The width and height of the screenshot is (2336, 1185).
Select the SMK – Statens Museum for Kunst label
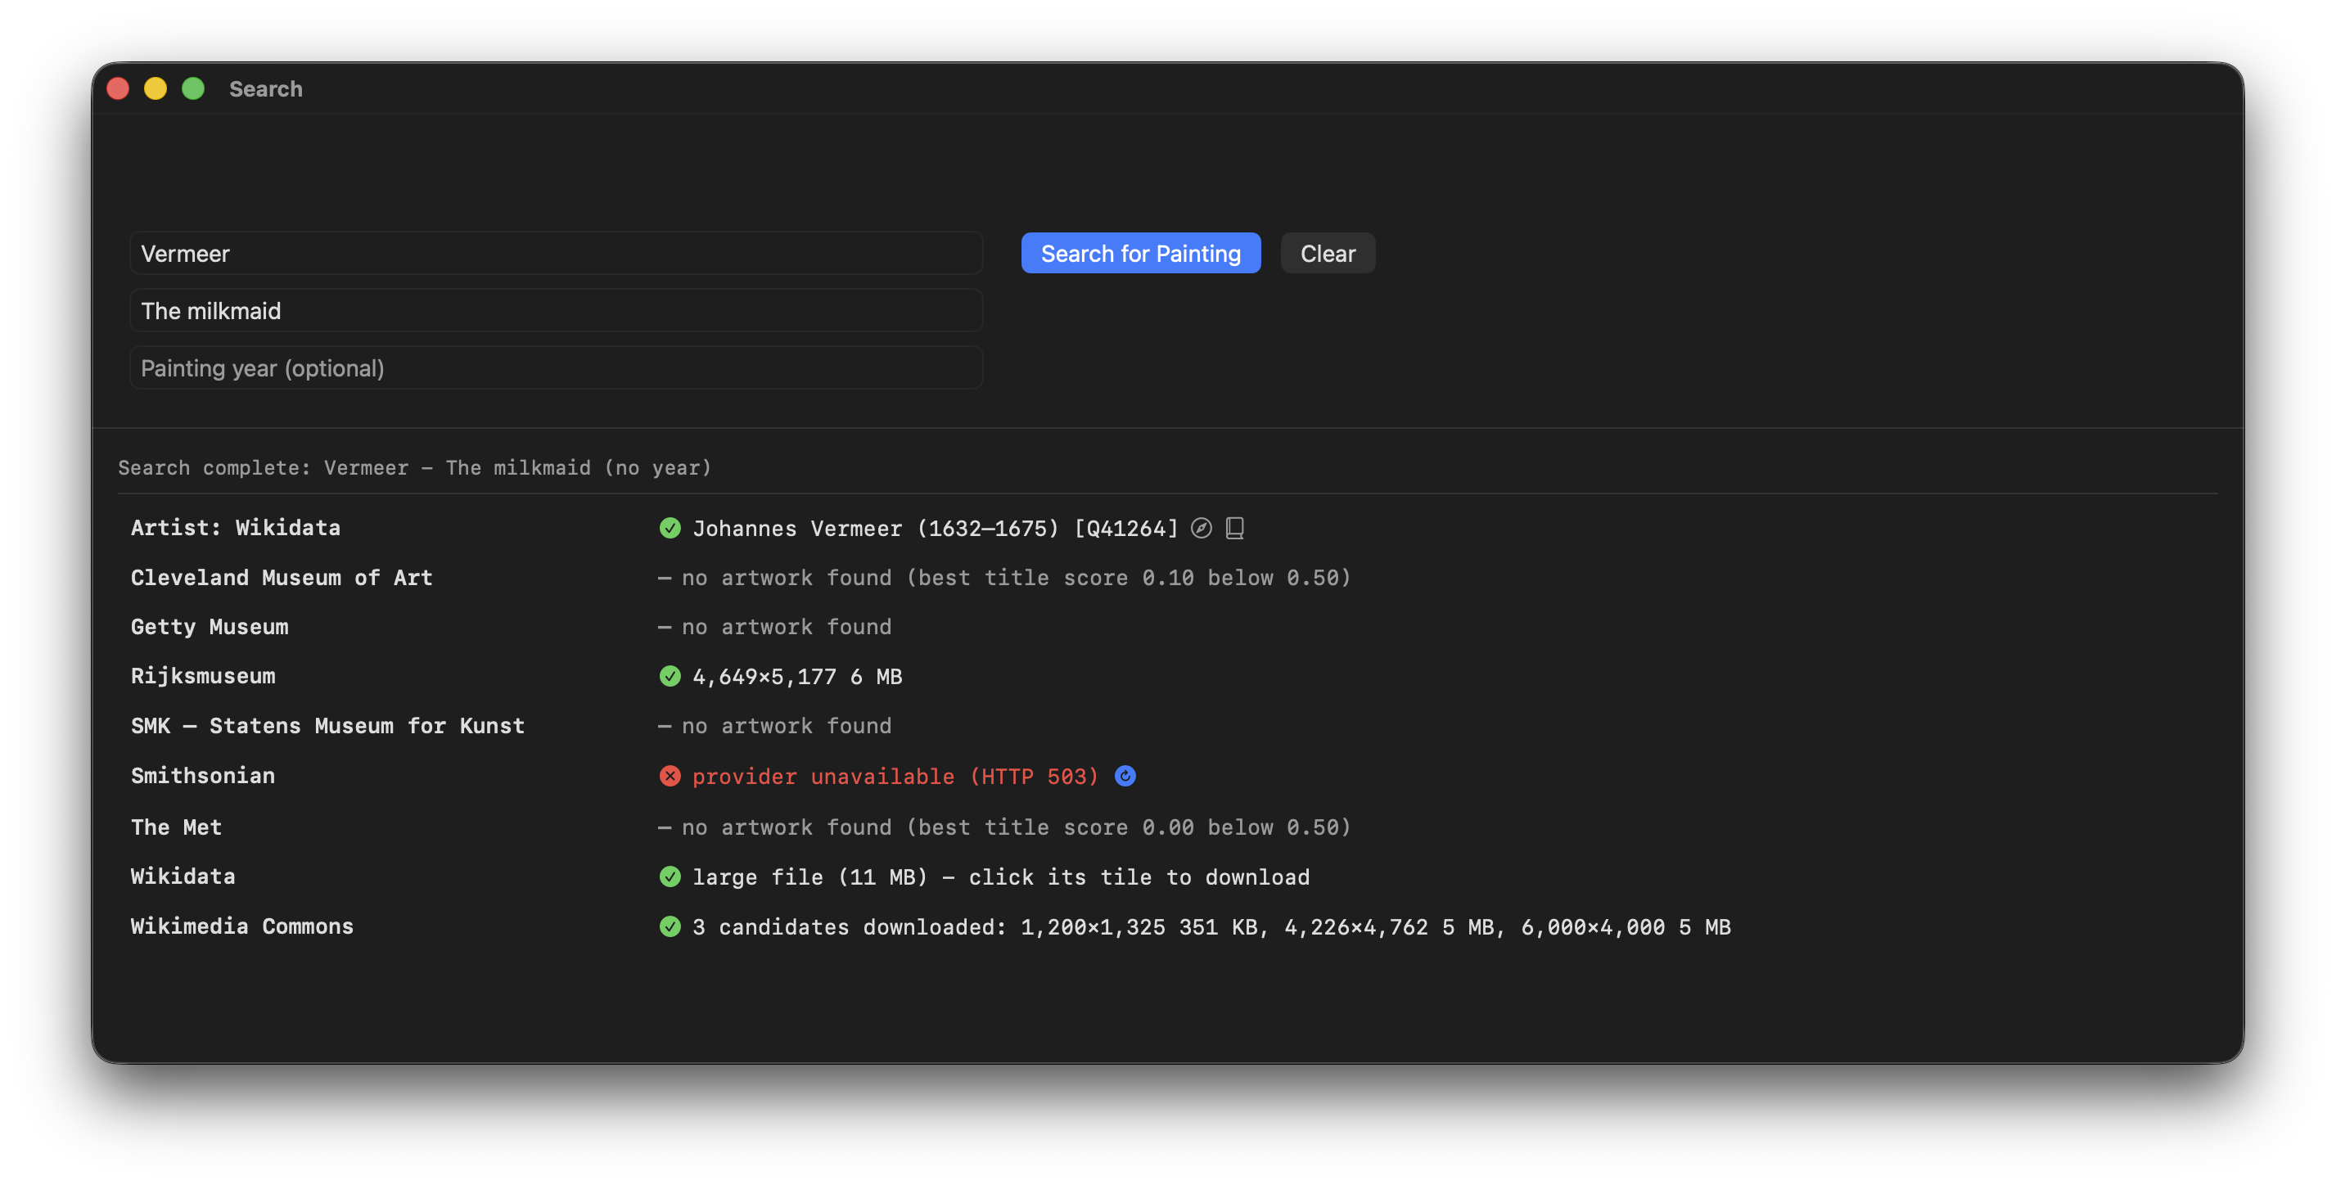[327, 726]
